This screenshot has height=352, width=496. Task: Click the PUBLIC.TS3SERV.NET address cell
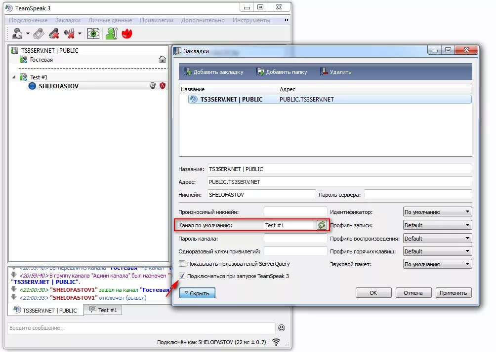point(306,100)
